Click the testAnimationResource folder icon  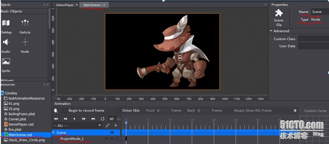[x=6, y=98]
